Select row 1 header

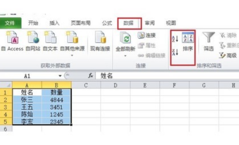6,92
